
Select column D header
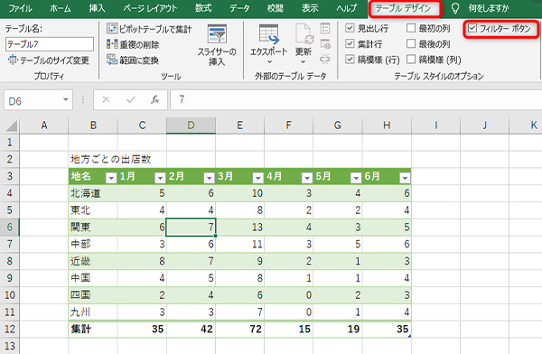pyautogui.click(x=191, y=126)
